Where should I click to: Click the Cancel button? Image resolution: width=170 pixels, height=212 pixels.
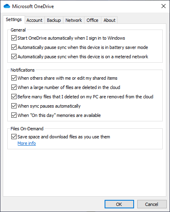point(152,204)
